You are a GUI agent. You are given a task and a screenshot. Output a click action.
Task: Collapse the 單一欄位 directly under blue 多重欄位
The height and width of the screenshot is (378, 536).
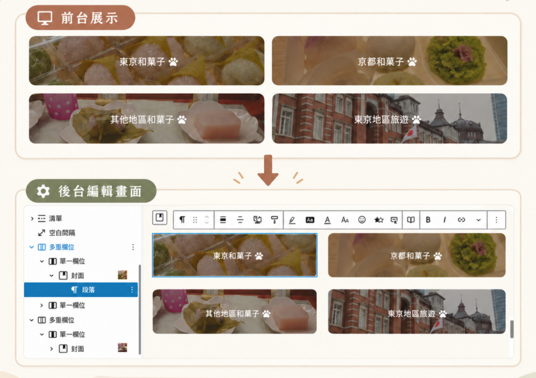(42, 261)
